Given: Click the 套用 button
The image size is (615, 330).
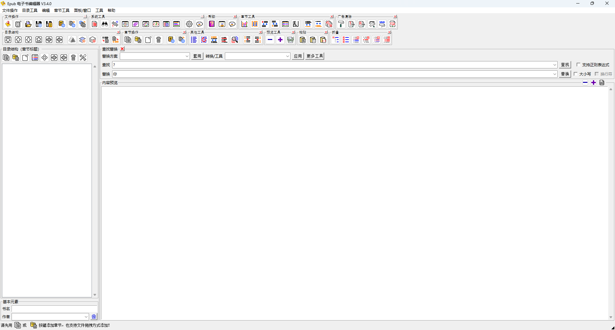Looking at the screenshot, I should click(197, 56).
